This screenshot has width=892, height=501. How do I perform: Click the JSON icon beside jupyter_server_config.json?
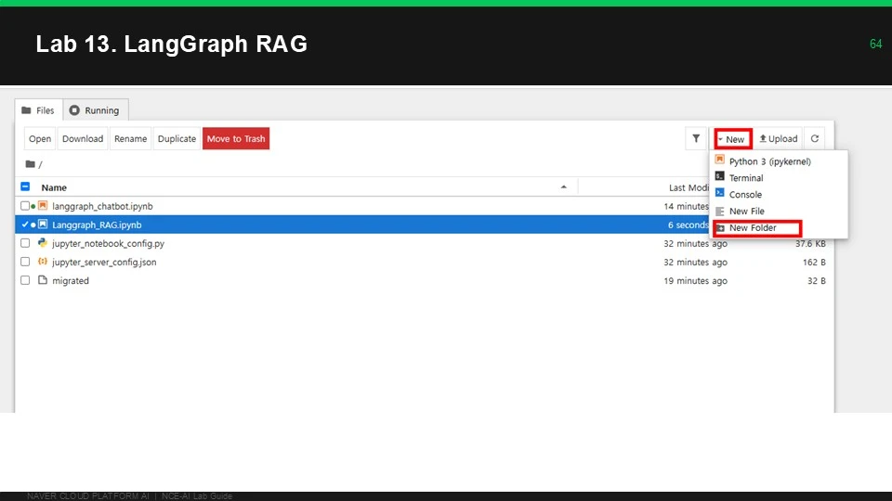(x=43, y=262)
